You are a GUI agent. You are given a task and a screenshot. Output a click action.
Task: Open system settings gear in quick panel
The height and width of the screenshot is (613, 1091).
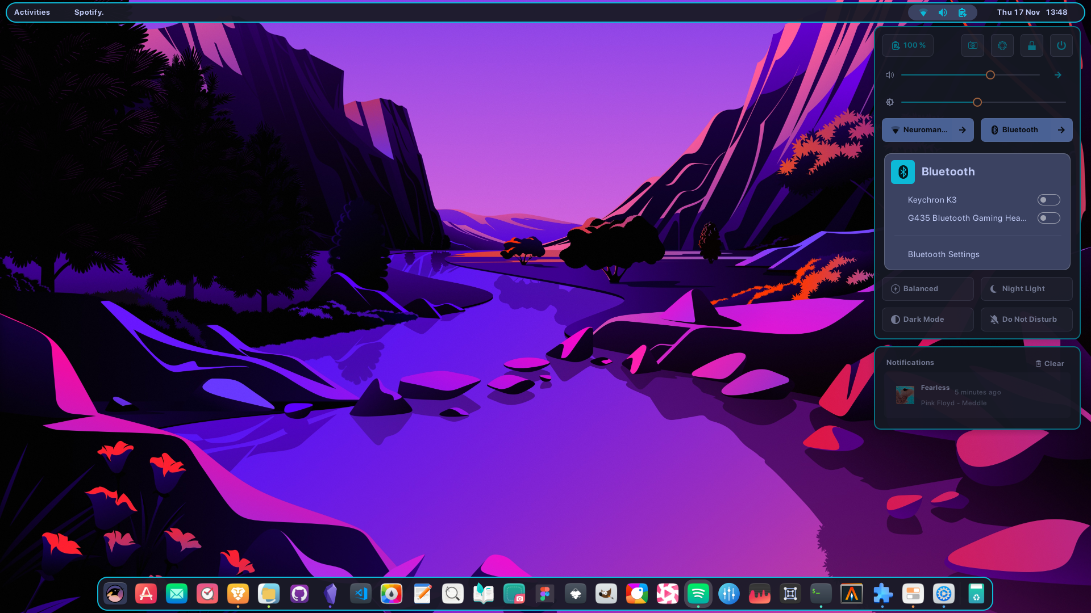pos(1002,45)
